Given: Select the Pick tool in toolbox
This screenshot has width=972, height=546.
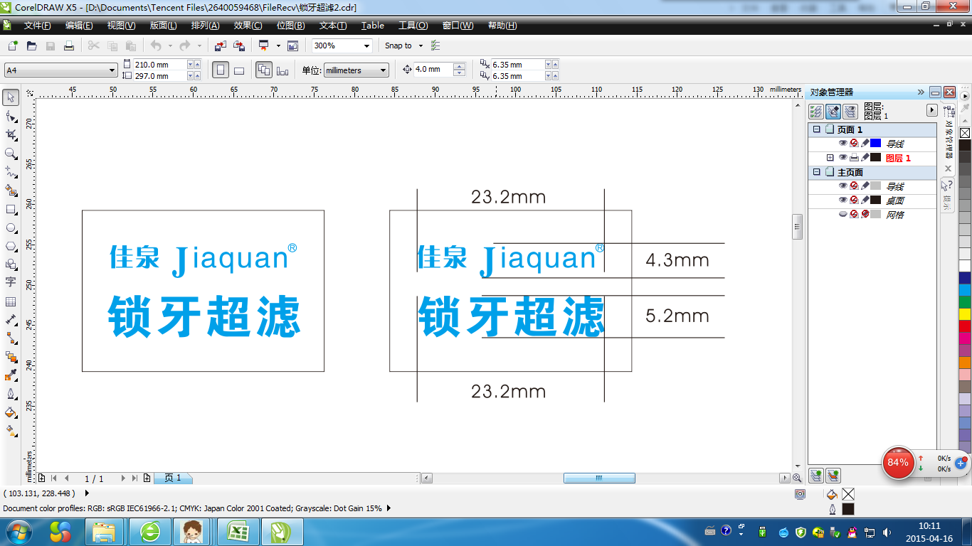Looking at the screenshot, I should [11, 97].
